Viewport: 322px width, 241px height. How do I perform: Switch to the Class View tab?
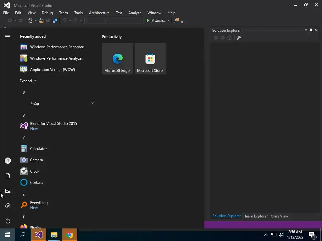tap(279, 216)
